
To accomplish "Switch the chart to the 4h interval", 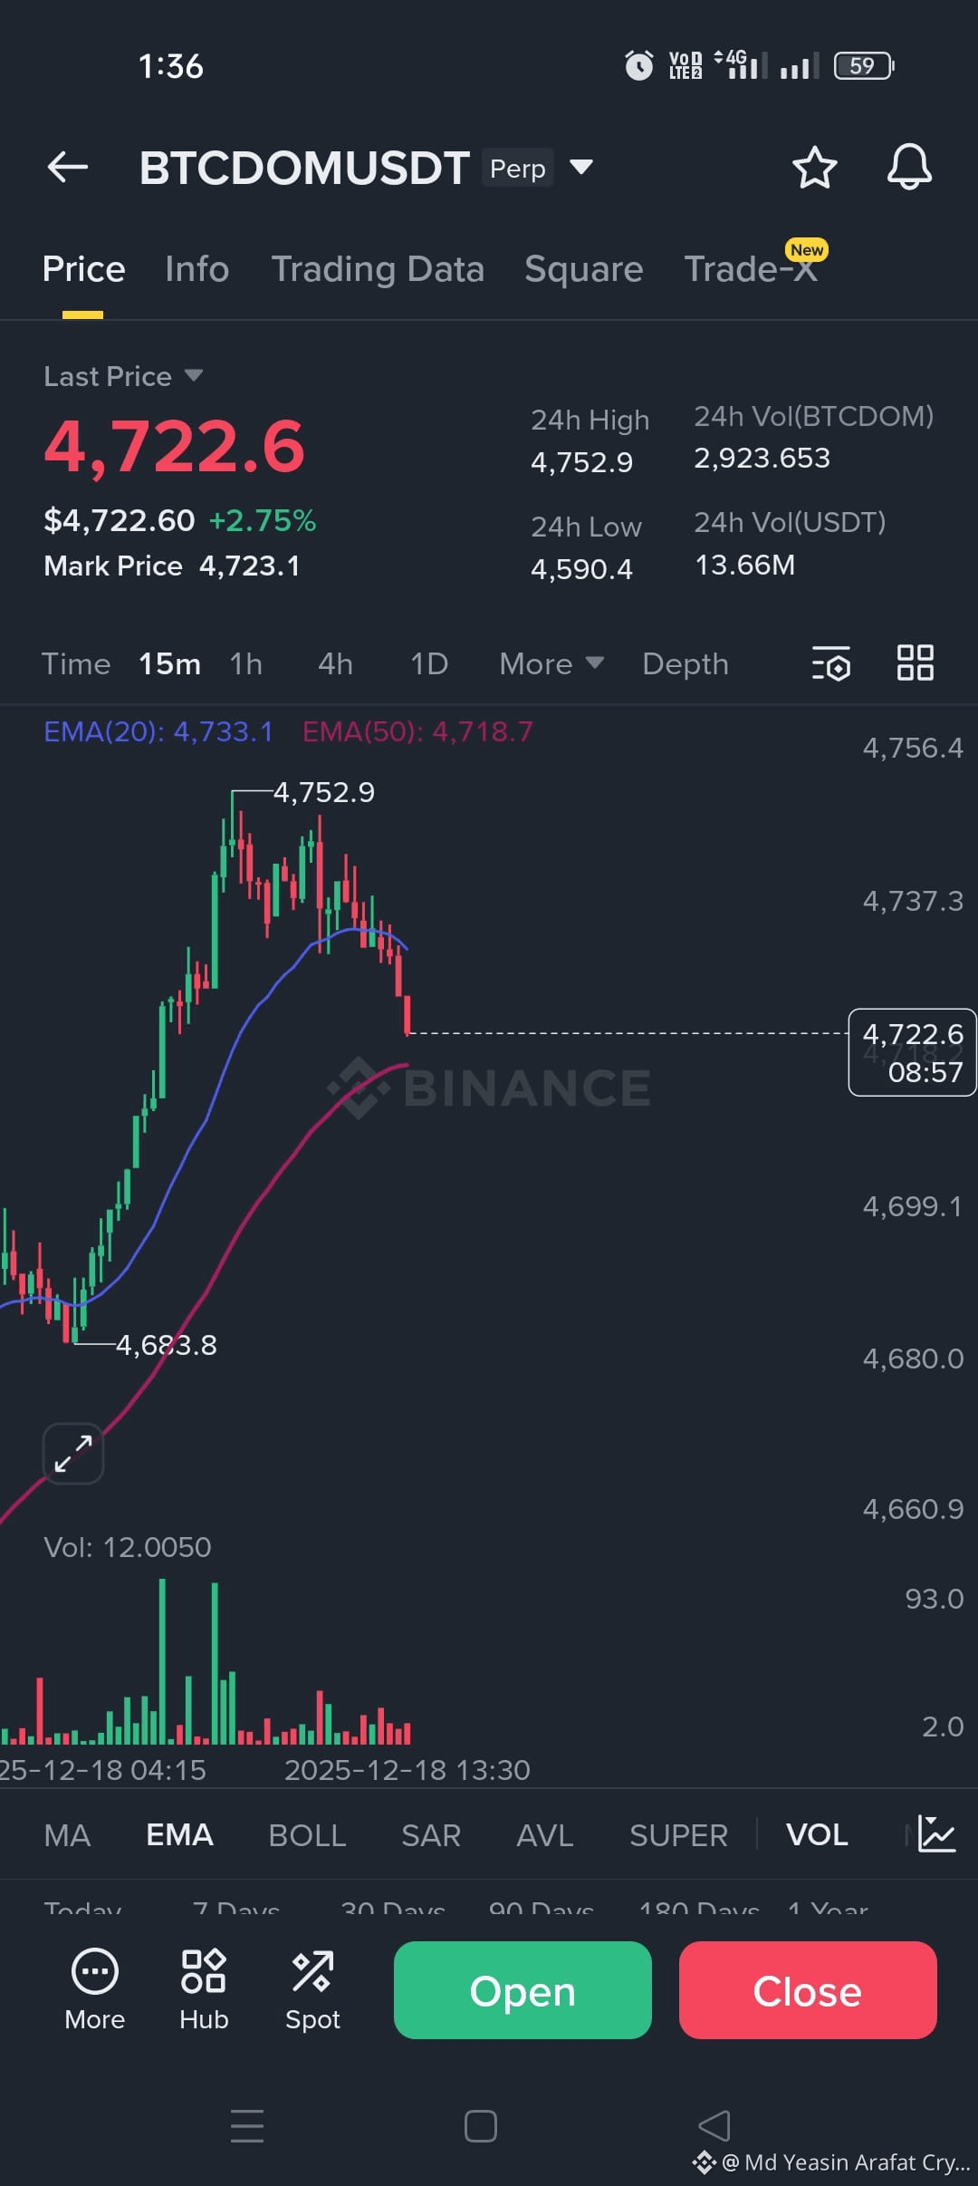I will tap(335, 663).
